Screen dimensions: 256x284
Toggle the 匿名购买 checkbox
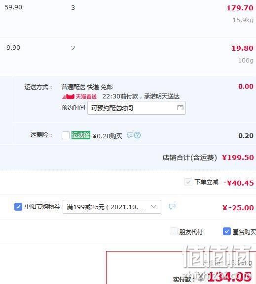point(227,231)
